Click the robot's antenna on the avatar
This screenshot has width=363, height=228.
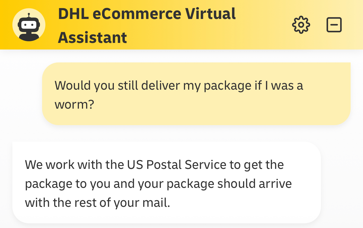point(29,15)
